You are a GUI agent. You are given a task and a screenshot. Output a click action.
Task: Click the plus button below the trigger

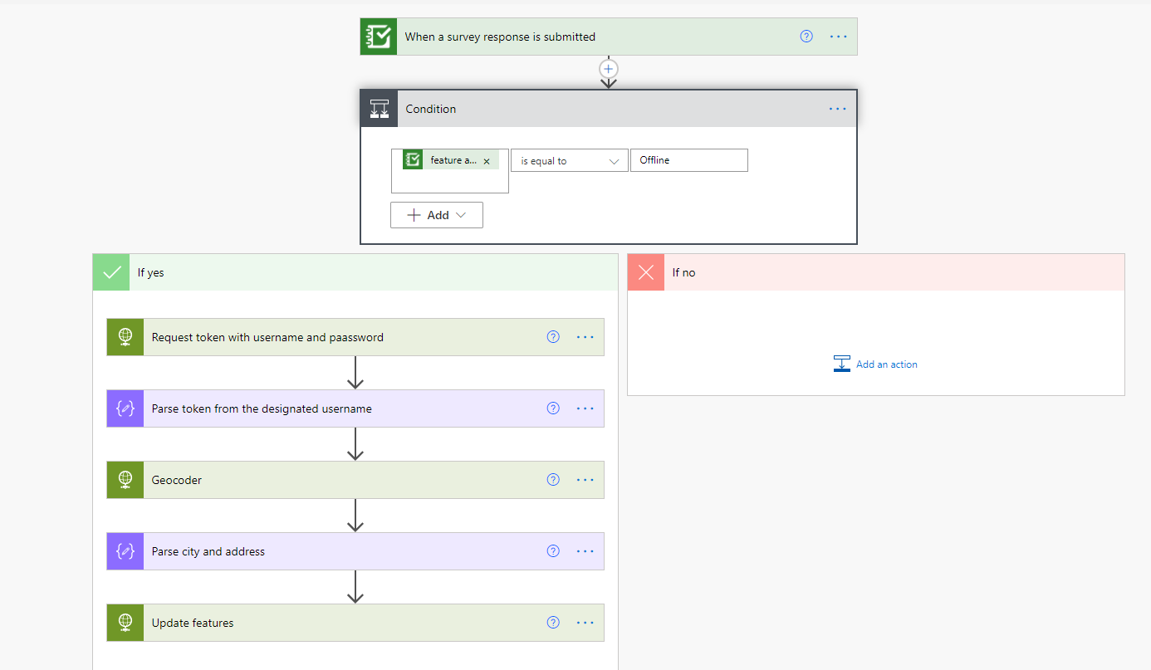[x=608, y=70]
